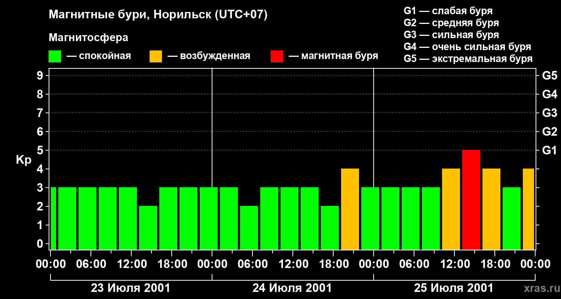
Task: Click the 'Kp' axis title
Action: [24, 160]
